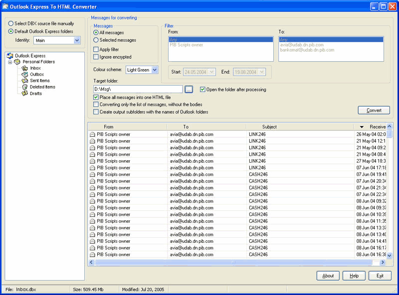
Task: Browse for target folder with ... button
Action: point(189,90)
